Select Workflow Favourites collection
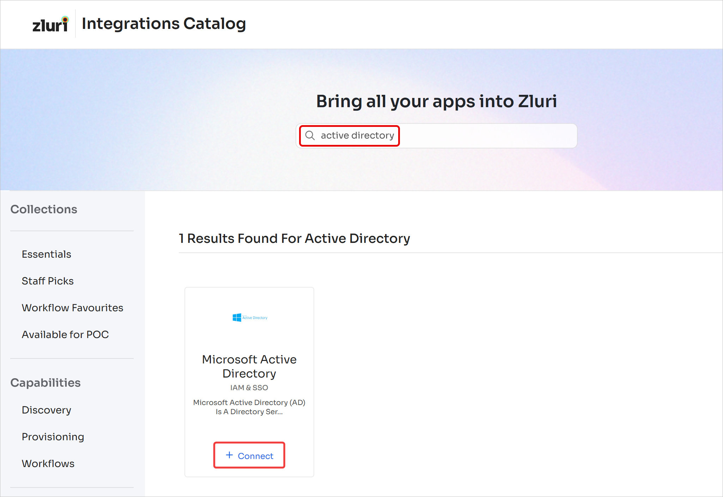This screenshot has width=723, height=497. (x=72, y=308)
